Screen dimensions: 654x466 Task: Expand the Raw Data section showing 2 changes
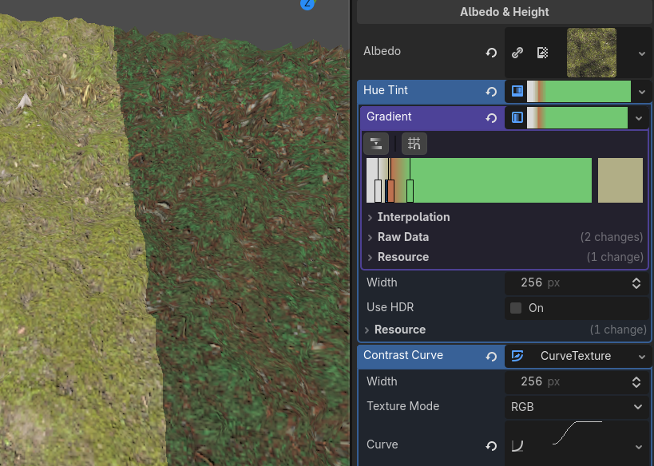402,237
